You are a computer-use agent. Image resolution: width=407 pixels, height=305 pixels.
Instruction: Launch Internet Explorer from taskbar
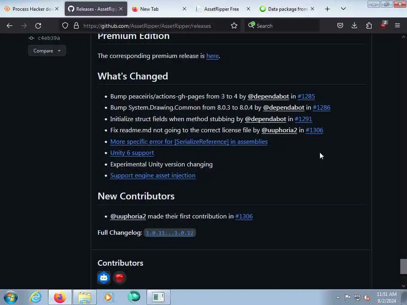coord(35,297)
